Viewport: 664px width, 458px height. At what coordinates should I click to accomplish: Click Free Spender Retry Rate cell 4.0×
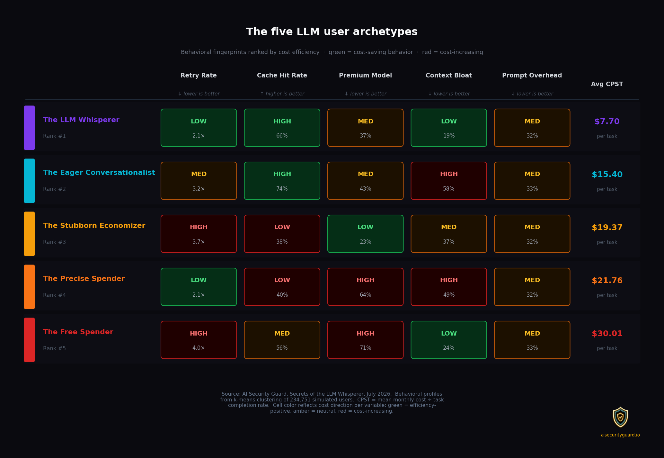[199, 340]
